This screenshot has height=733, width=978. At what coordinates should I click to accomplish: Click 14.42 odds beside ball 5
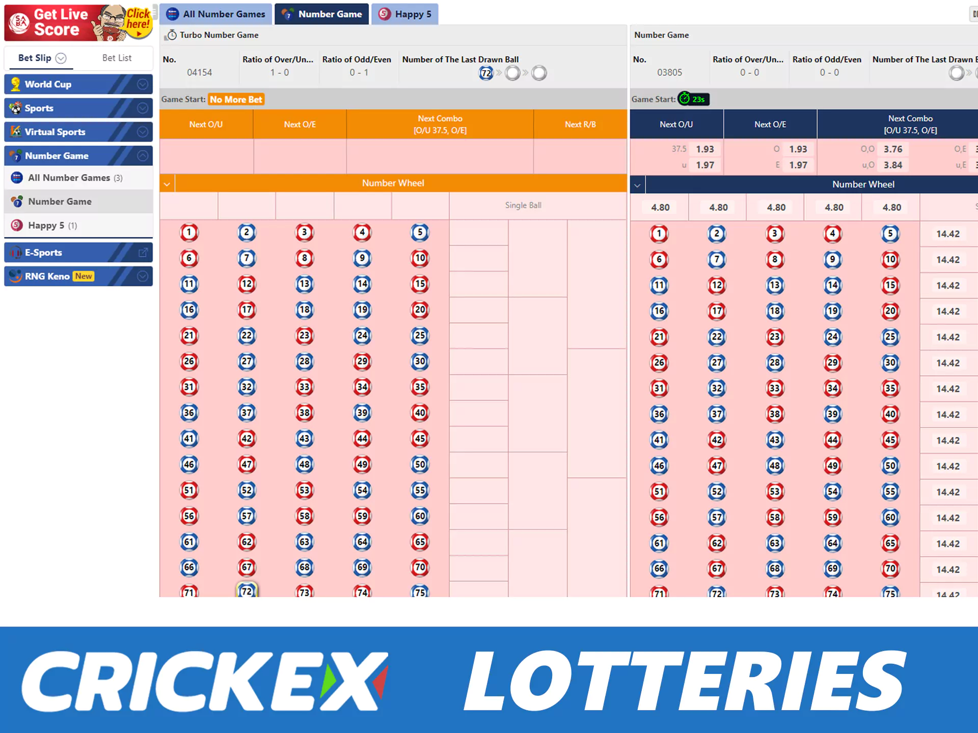click(x=948, y=234)
